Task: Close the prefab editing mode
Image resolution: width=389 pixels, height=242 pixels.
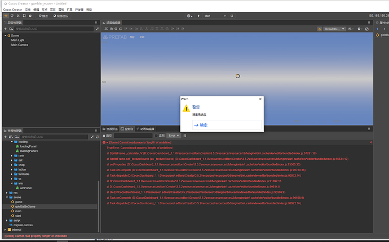Action: (142, 37)
